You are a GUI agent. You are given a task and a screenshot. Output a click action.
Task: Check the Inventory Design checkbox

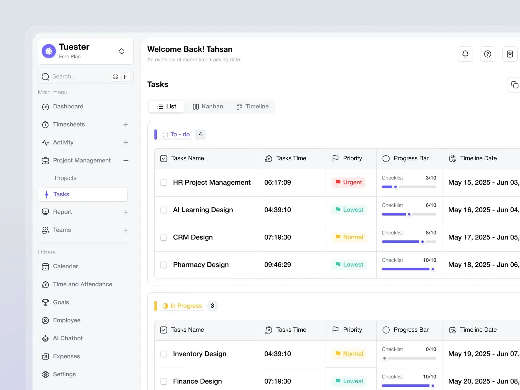click(164, 354)
